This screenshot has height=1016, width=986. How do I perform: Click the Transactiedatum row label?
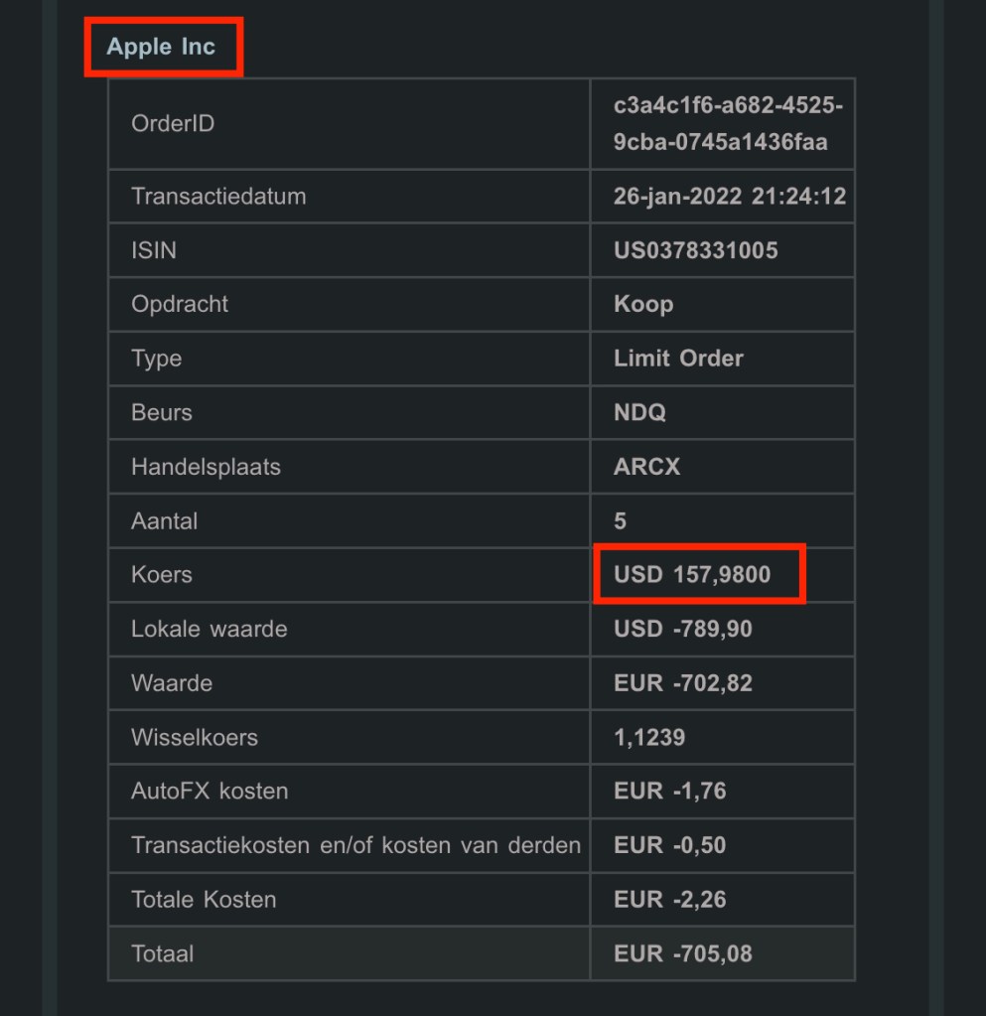(x=218, y=197)
